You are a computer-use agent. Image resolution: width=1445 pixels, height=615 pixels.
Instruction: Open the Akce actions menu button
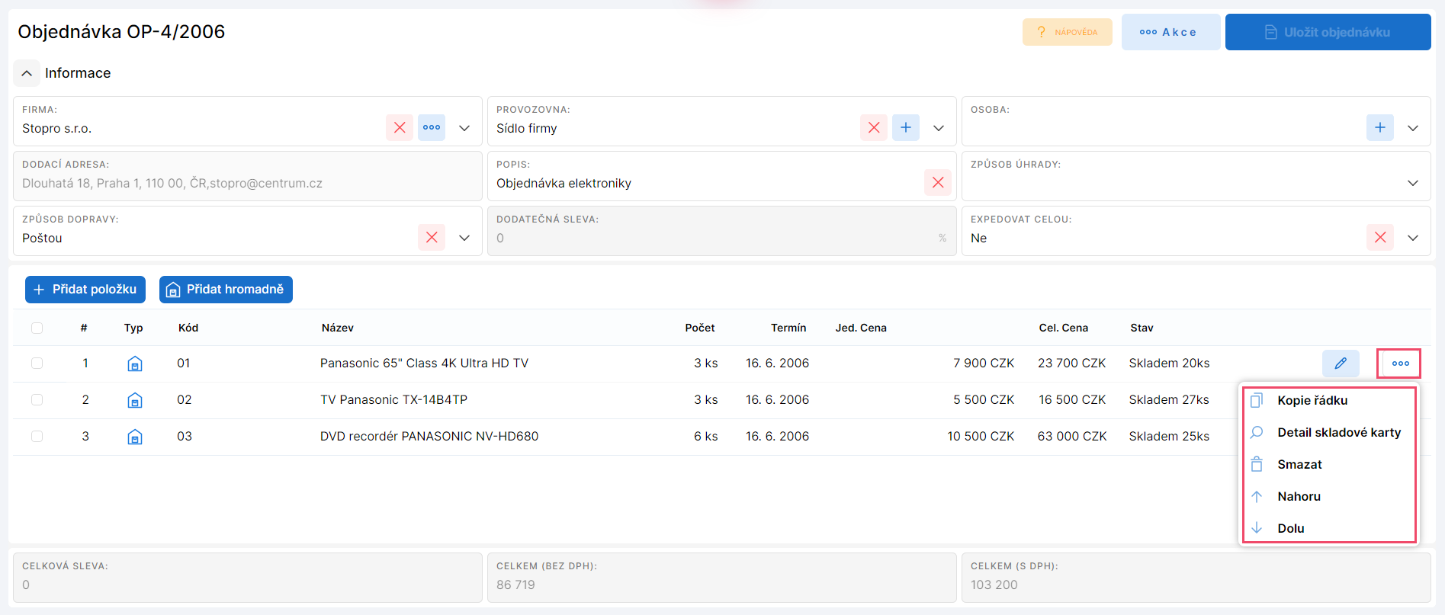pyautogui.click(x=1170, y=32)
